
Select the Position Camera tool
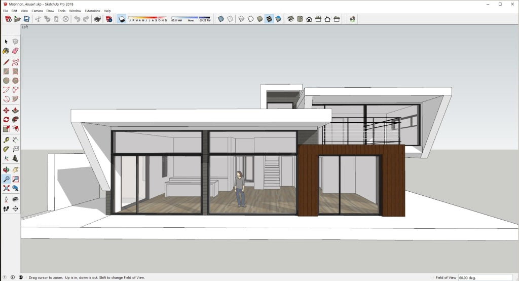[6, 199]
